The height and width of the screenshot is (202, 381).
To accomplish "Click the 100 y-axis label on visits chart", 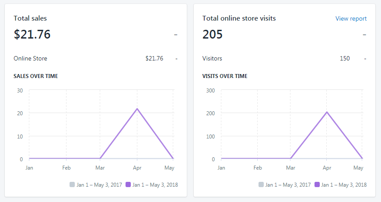I will (210, 137).
